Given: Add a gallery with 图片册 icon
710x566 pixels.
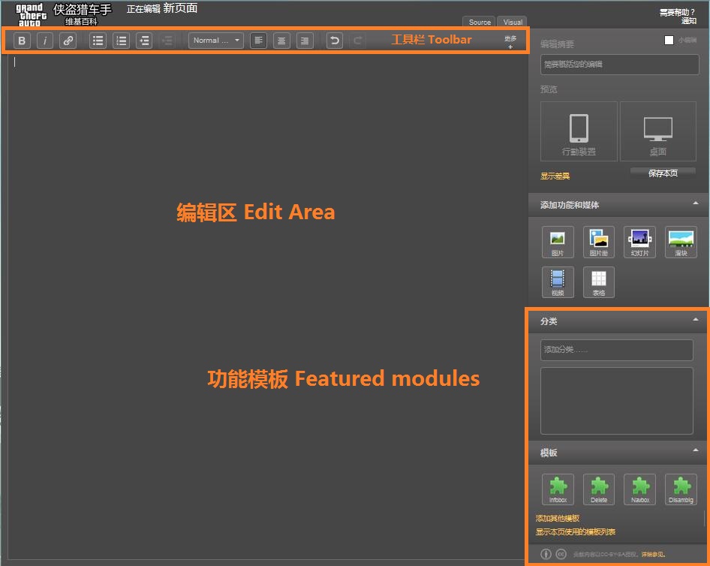Looking at the screenshot, I should tap(599, 242).
